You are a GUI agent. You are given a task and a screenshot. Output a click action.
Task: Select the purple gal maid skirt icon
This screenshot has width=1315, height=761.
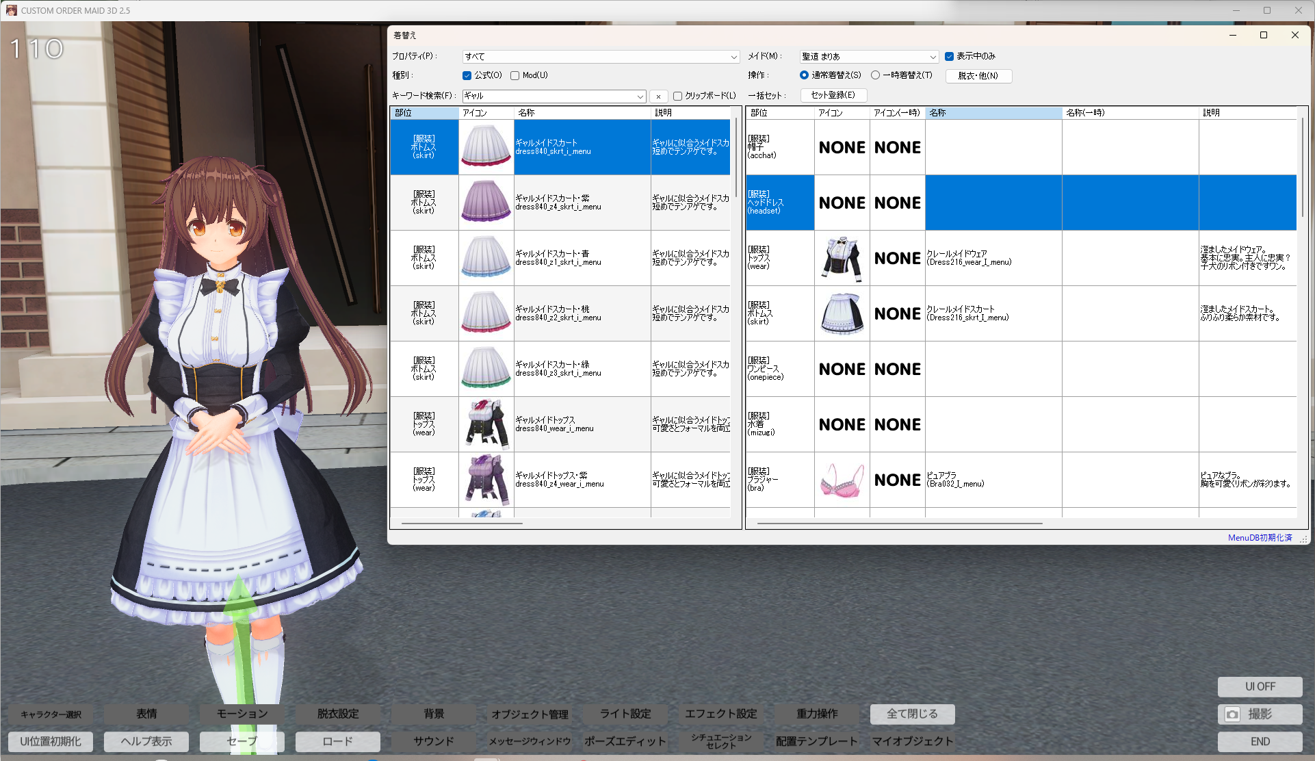tap(486, 203)
